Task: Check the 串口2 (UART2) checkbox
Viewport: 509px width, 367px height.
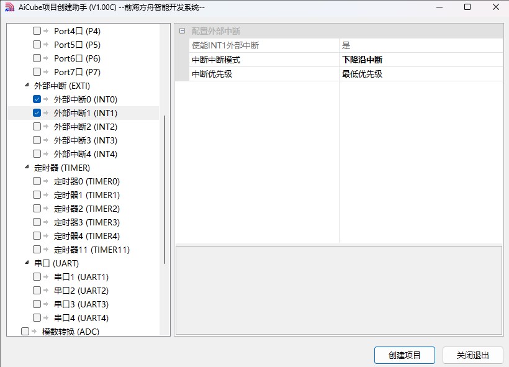Action: [37, 290]
